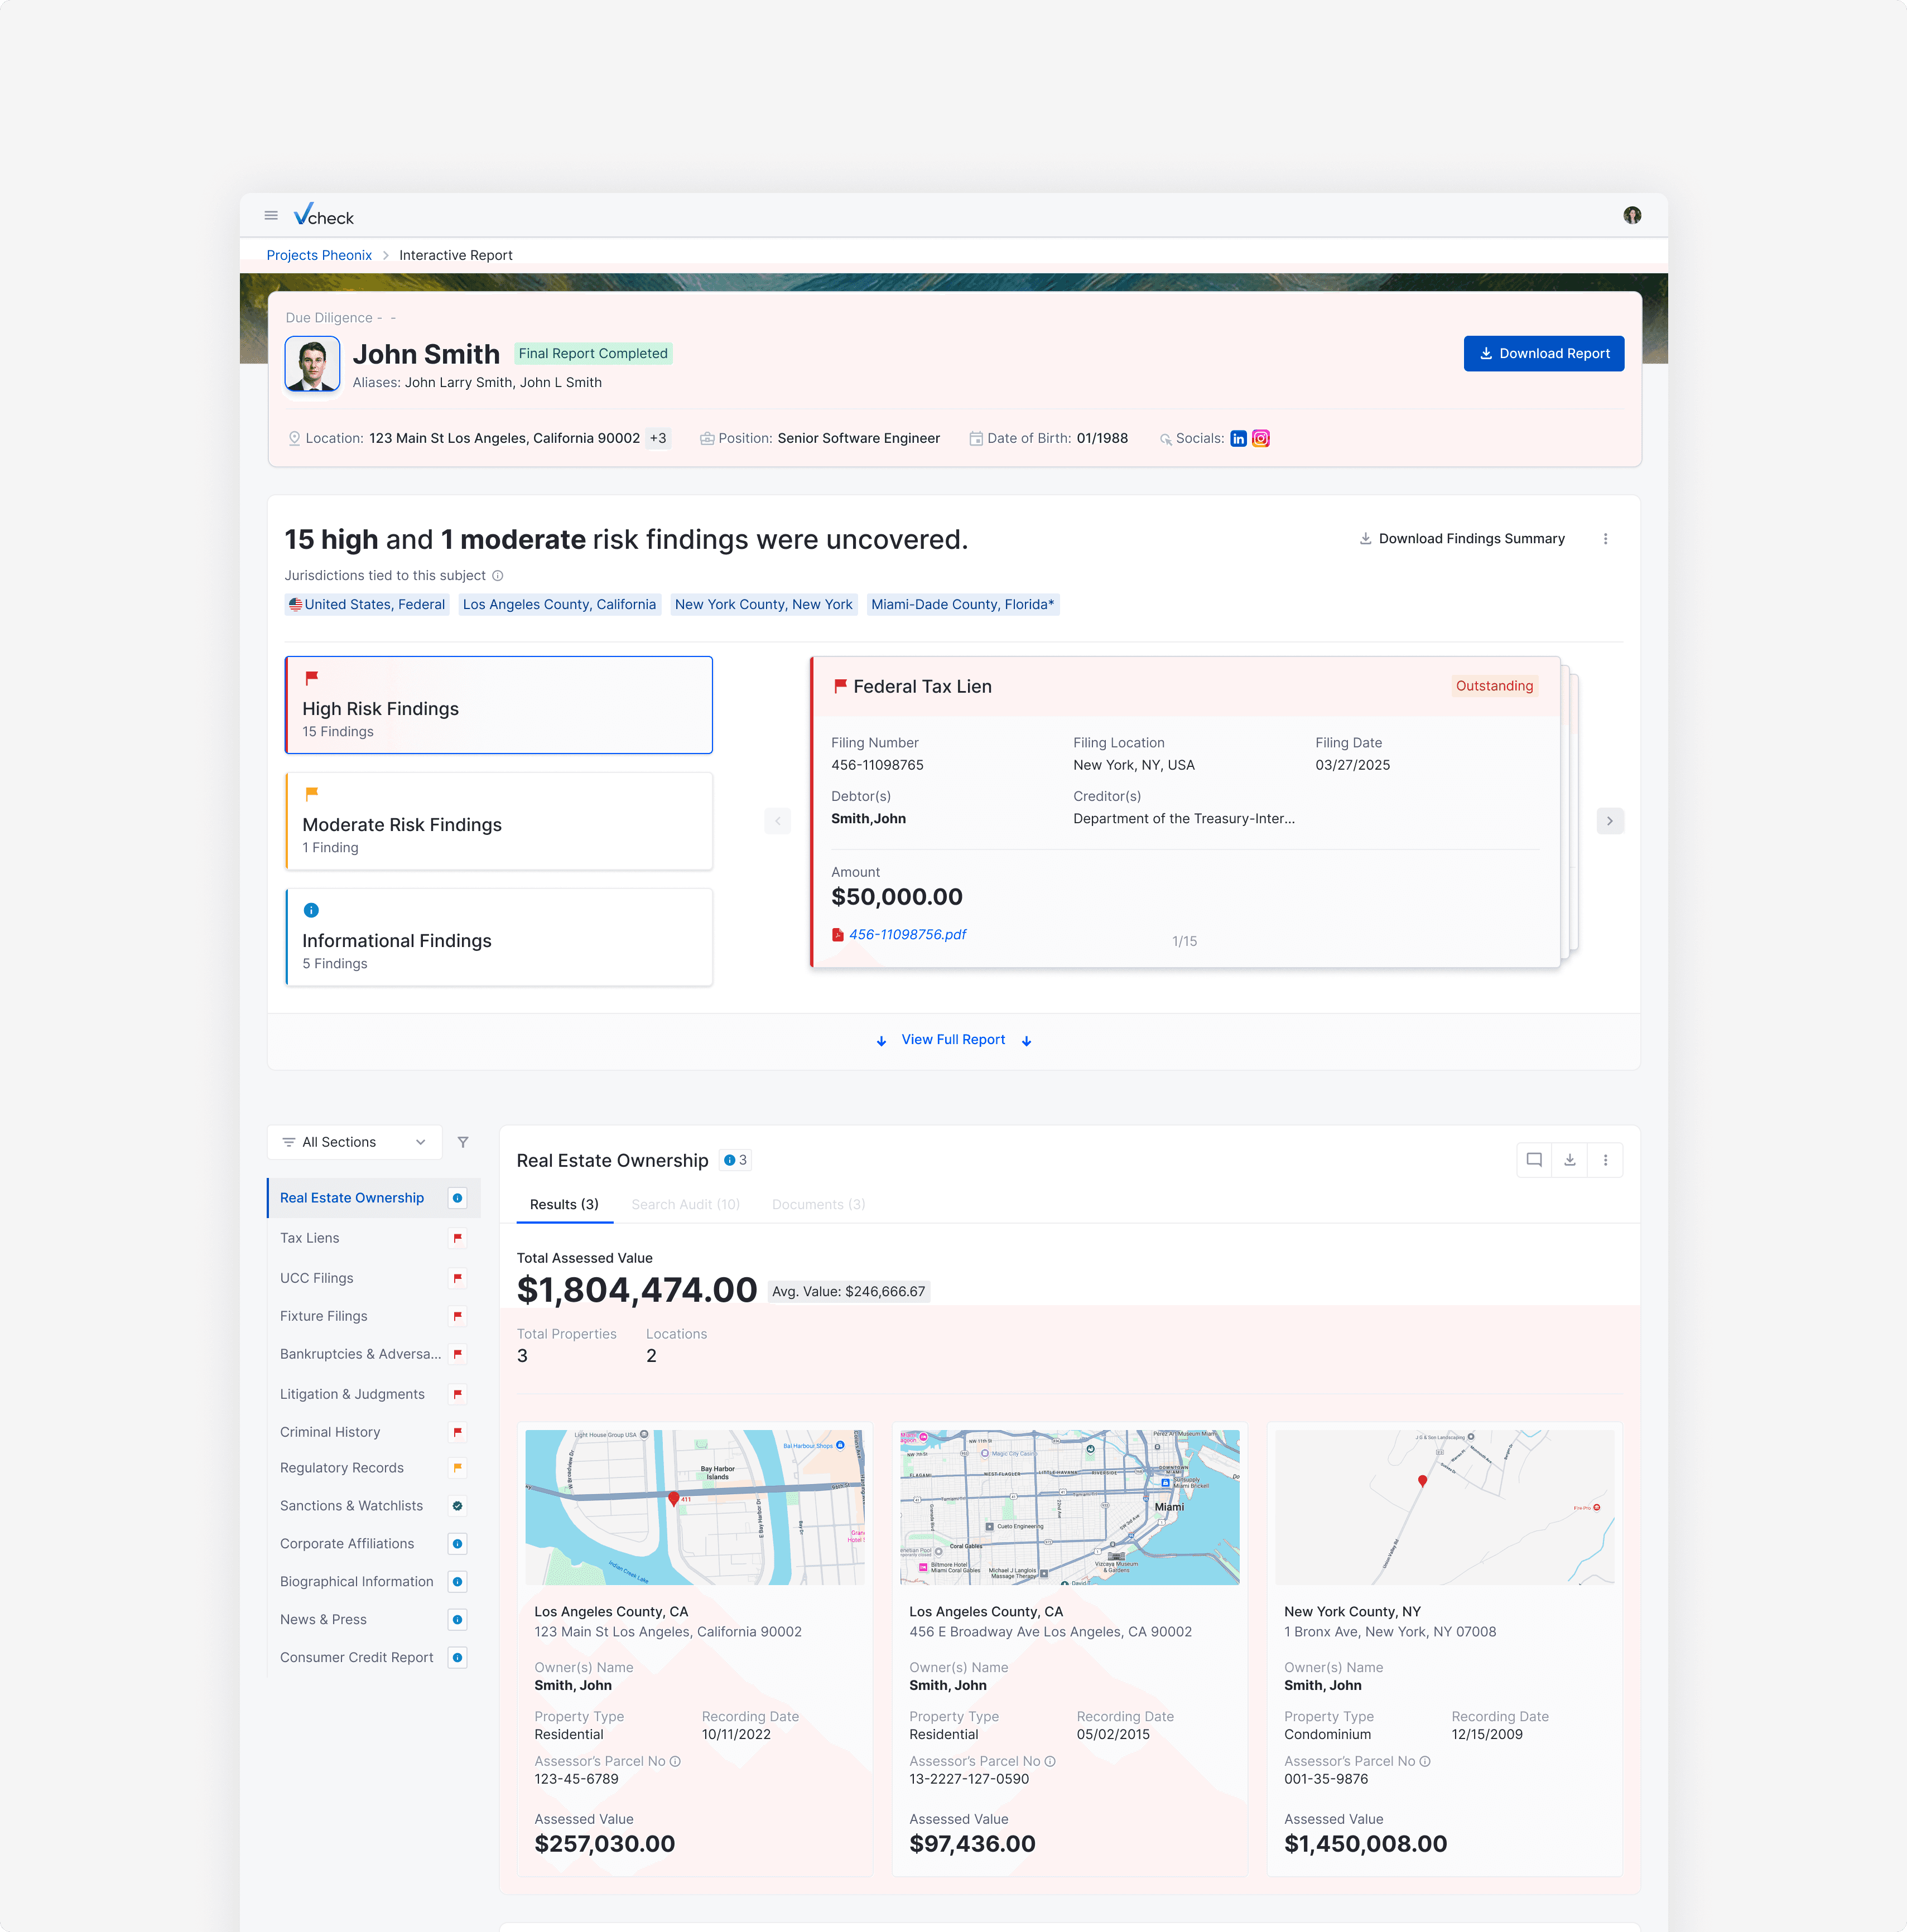Click the Instagram social icon
The image size is (1907, 1932).
tap(1261, 439)
